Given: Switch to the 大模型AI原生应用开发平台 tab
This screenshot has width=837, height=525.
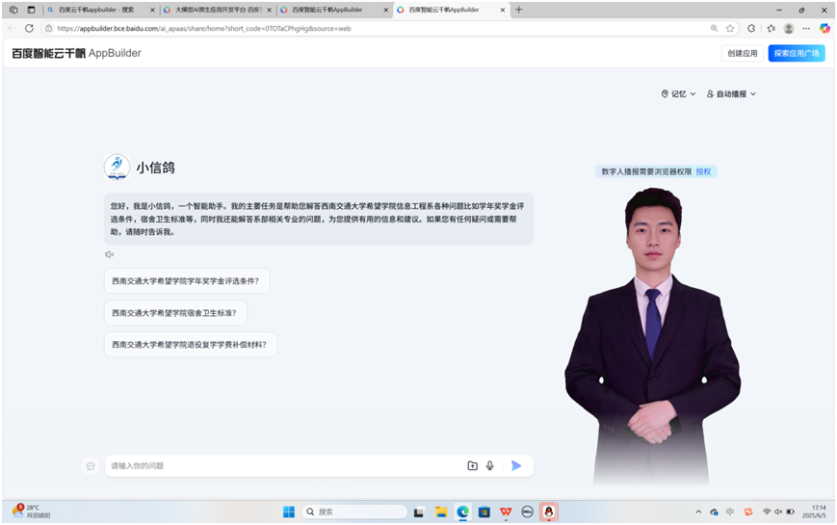Looking at the screenshot, I should click(216, 10).
